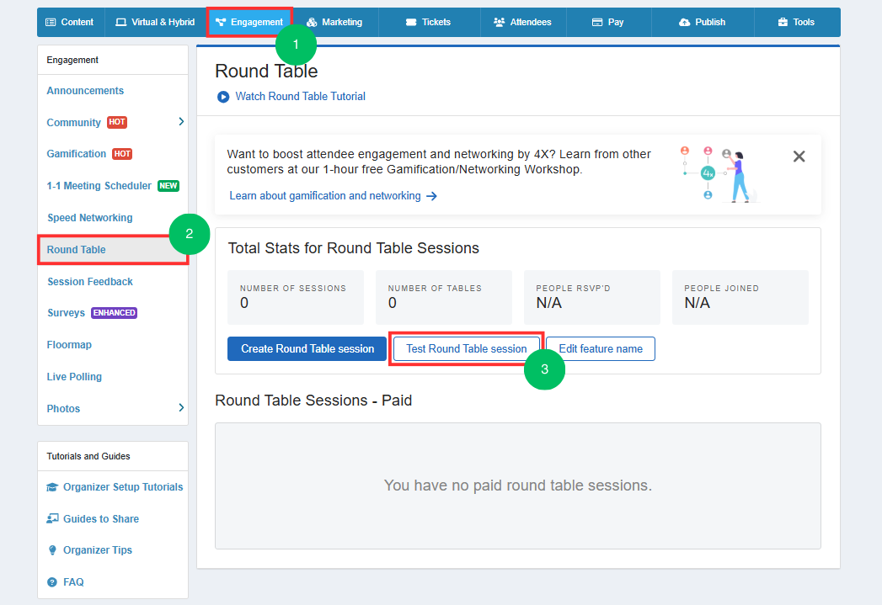This screenshot has height=605, width=882.
Task: Click Test Round Table session button
Action: tap(467, 349)
